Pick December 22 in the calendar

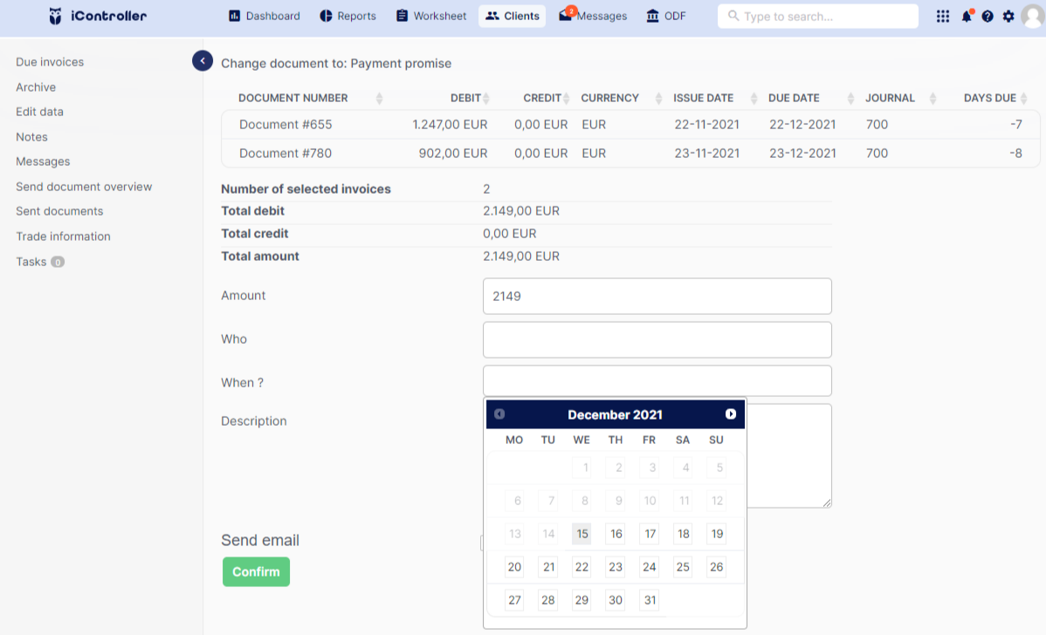click(581, 567)
